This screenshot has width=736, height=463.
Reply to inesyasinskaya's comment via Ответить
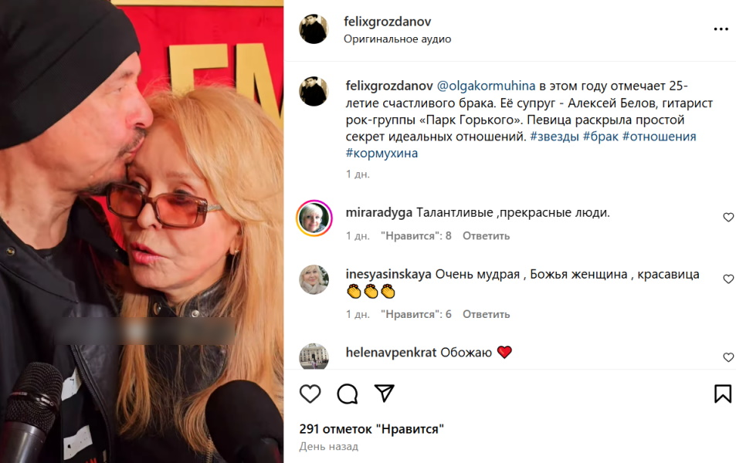(x=486, y=314)
